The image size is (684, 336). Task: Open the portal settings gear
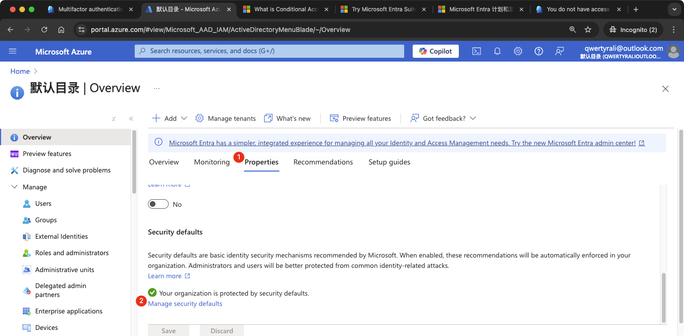pos(518,51)
